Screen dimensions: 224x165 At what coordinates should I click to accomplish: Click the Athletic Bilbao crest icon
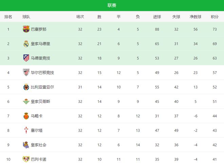click(26, 73)
